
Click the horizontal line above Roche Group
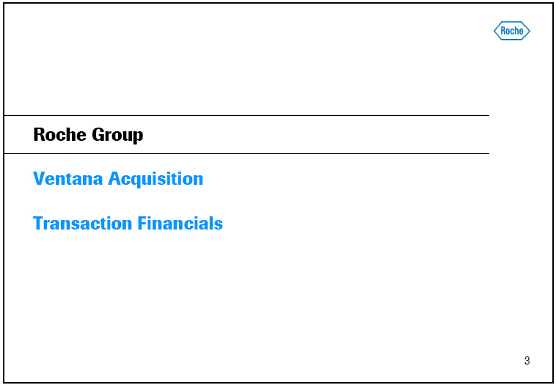click(246, 116)
